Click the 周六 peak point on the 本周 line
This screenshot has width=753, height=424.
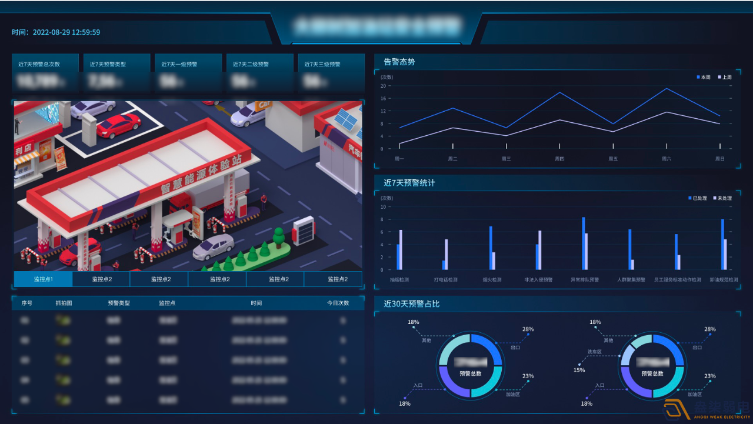click(x=667, y=89)
